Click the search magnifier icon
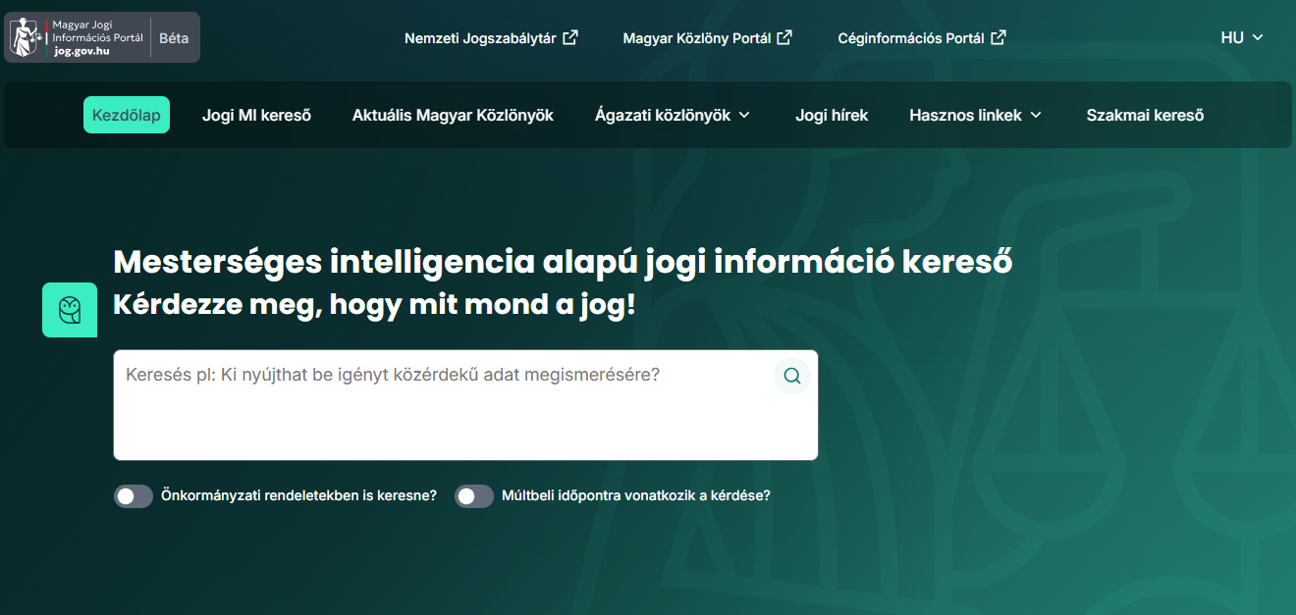The height and width of the screenshot is (615, 1296). pyautogui.click(x=791, y=376)
